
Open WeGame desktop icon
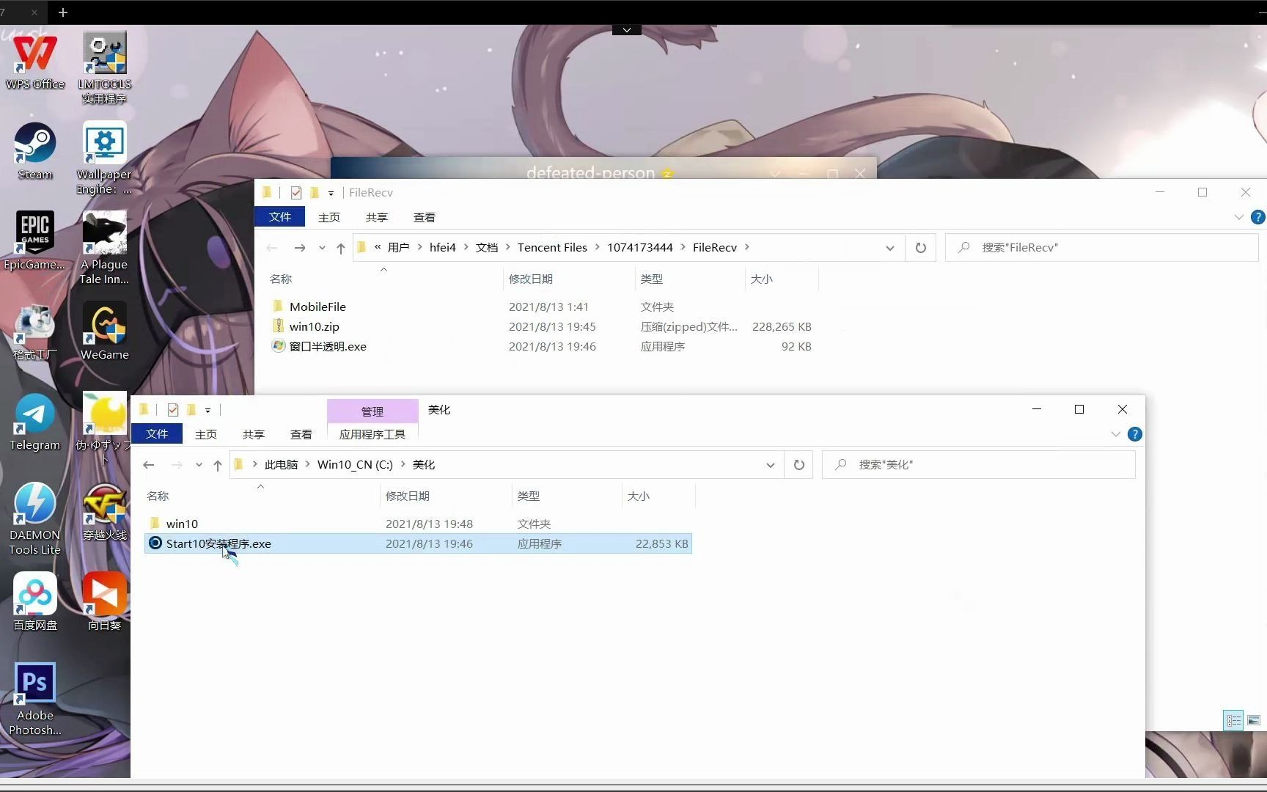pyautogui.click(x=104, y=331)
